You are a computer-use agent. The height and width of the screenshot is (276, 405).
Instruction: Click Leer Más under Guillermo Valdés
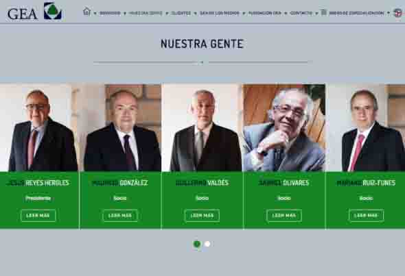[202, 216]
